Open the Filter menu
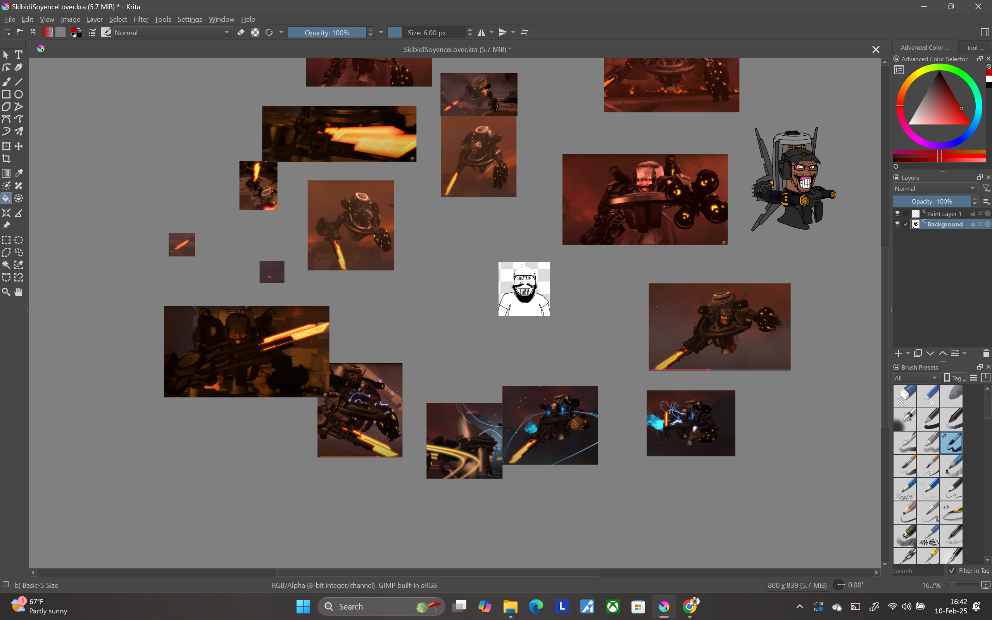The height and width of the screenshot is (620, 992). click(x=141, y=19)
